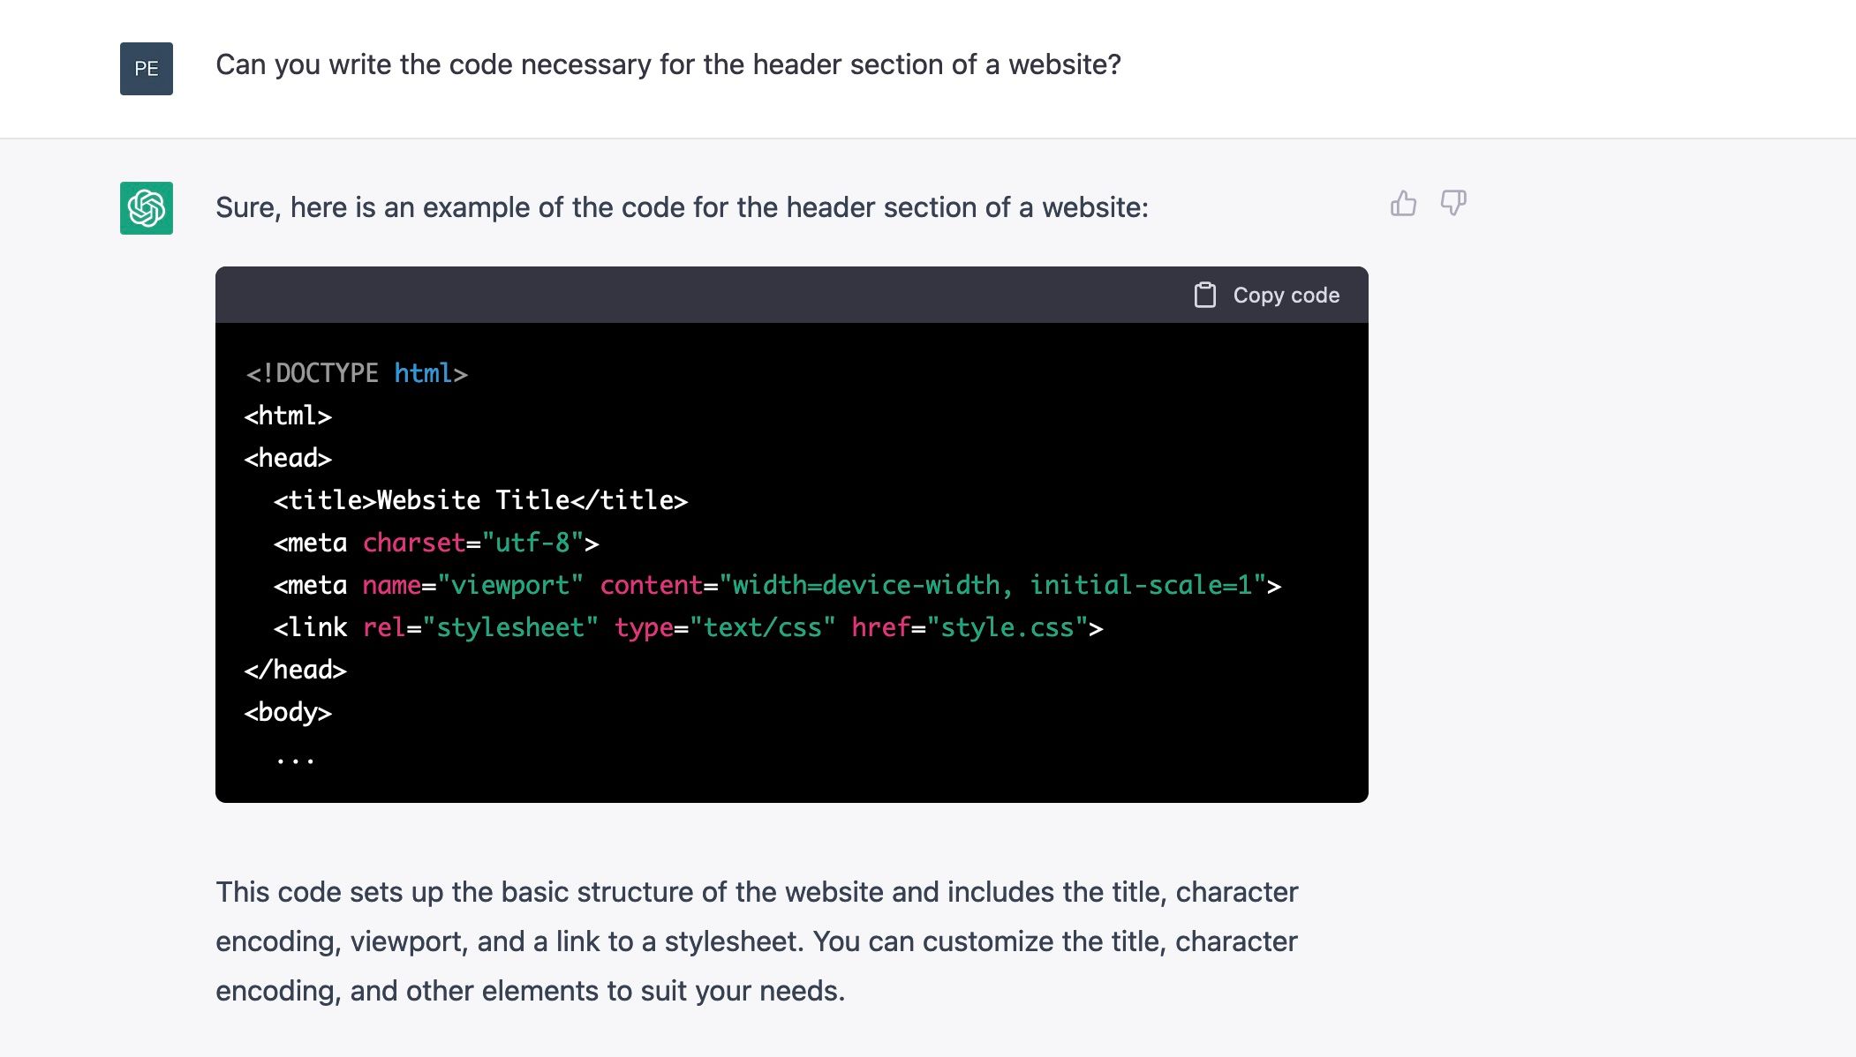Click the style.css href value
The height and width of the screenshot is (1057, 1856).
[1007, 627]
